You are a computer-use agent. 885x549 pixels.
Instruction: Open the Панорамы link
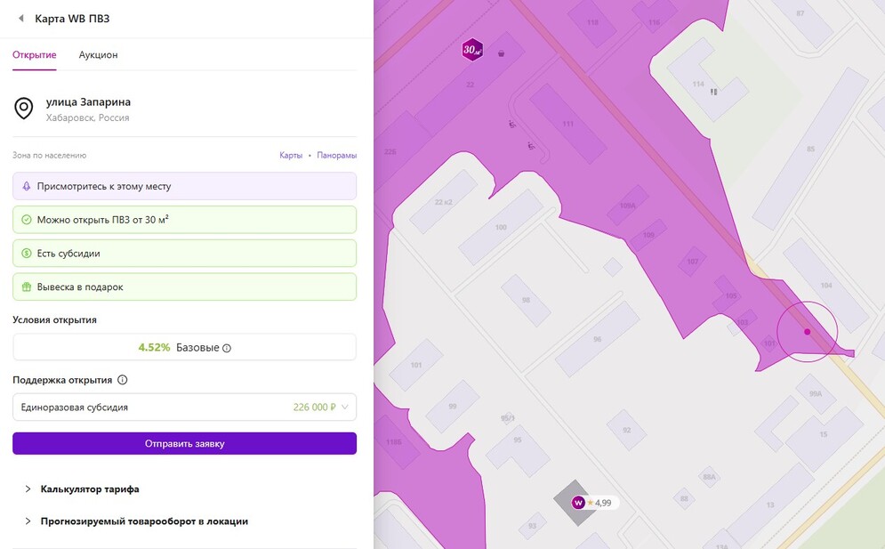337,156
